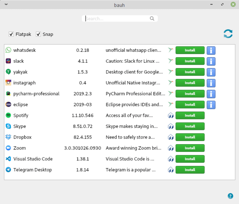Install eclipse
The width and height of the screenshot is (239, 204).
coord(190,105)
